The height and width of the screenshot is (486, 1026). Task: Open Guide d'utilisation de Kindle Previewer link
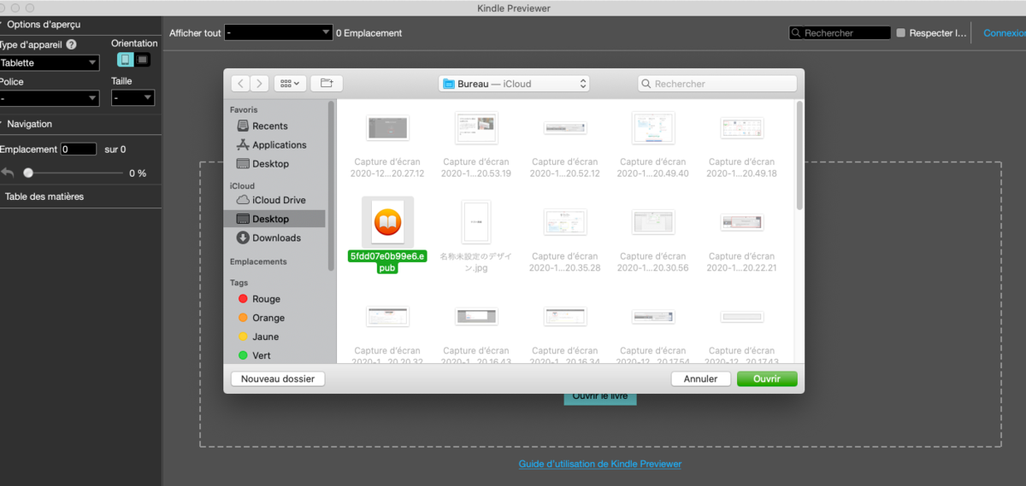(x=600, y=464)
